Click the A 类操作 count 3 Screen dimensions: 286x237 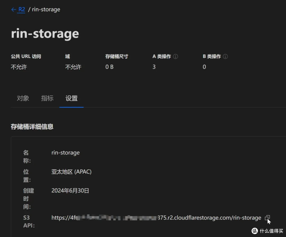point(154,67)
